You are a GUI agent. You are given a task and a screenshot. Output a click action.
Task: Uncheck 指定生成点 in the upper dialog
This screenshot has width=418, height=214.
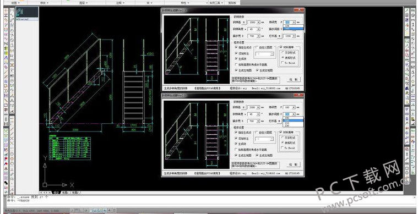pyautogui.click(x=236, y=47)
